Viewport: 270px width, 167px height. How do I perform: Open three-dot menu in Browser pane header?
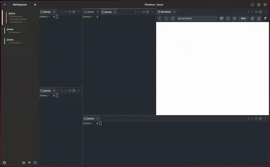(x=265, y=12)
